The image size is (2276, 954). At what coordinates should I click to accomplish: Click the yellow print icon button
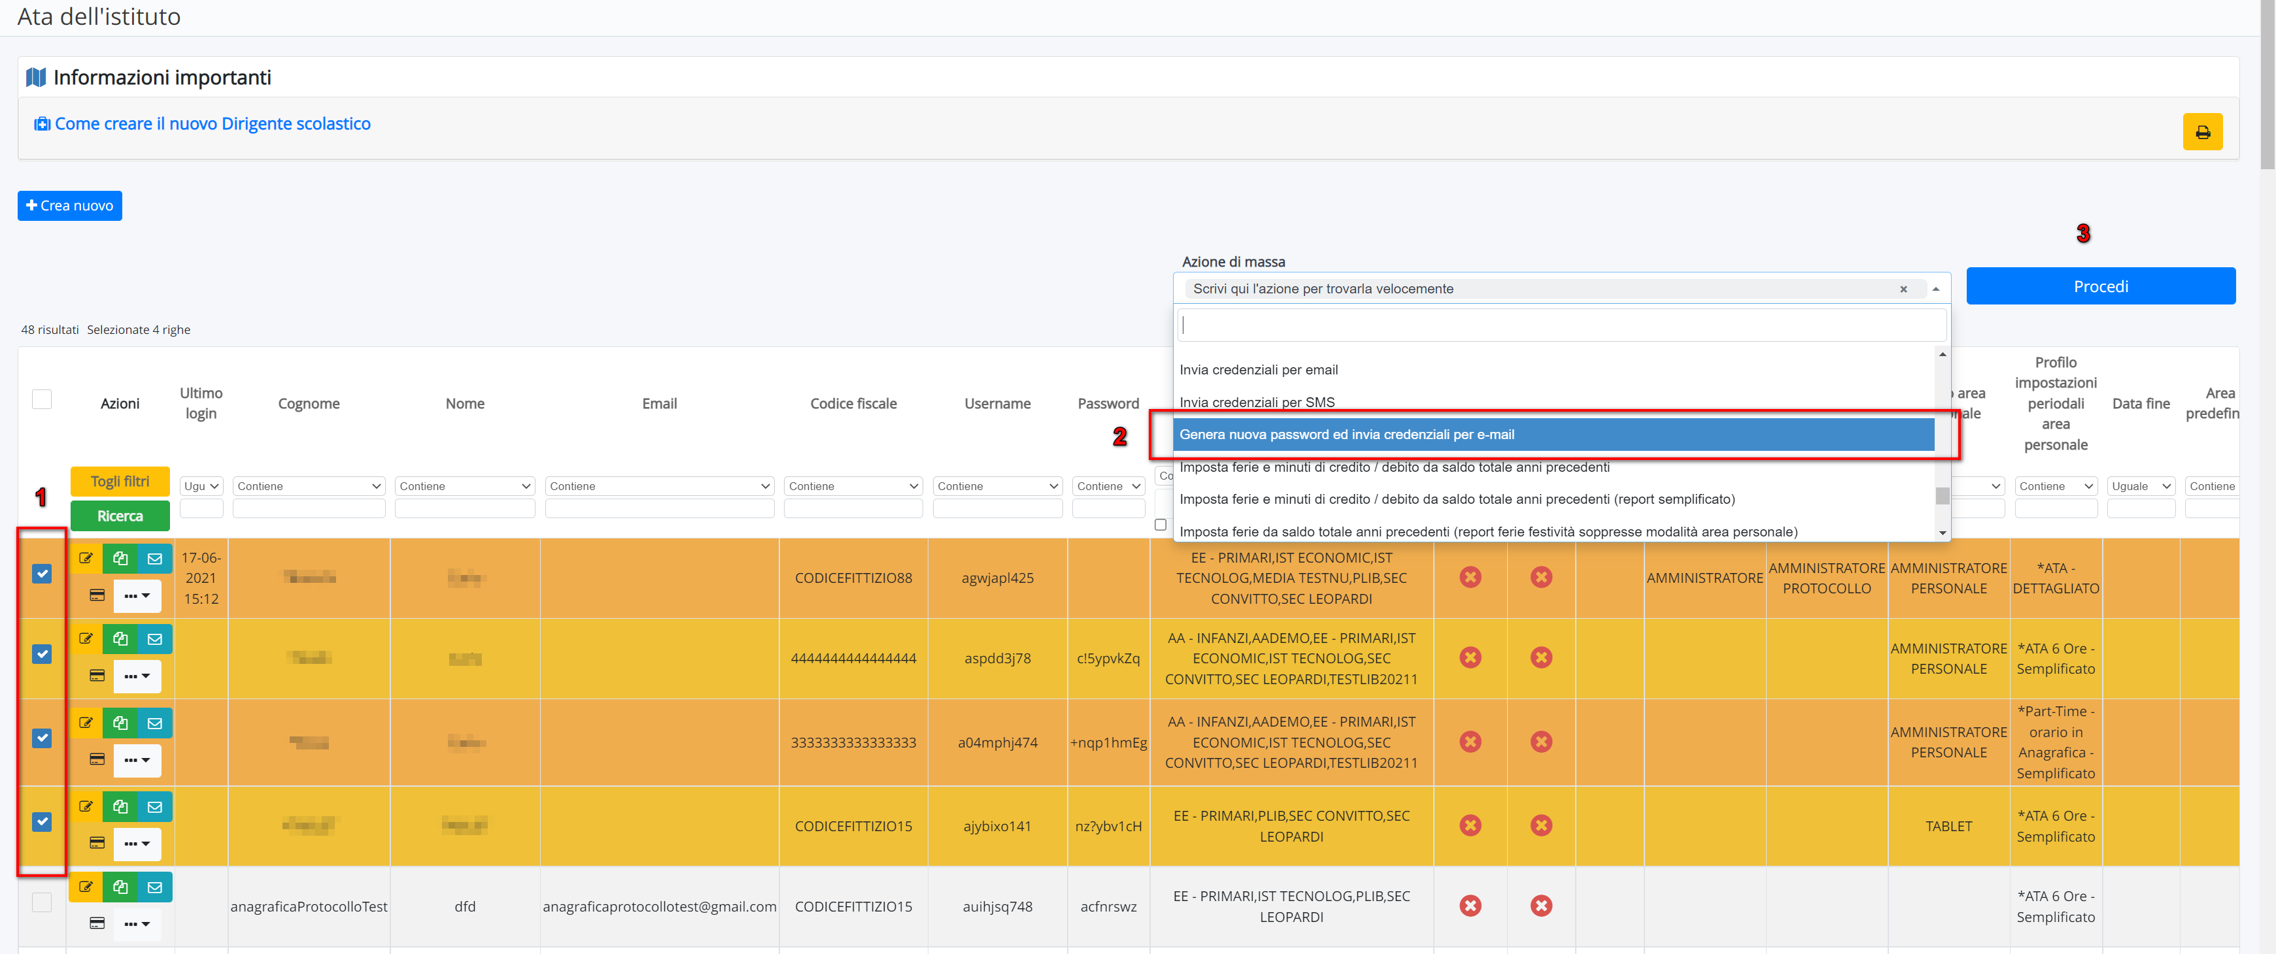click(x=2201, y=131)
